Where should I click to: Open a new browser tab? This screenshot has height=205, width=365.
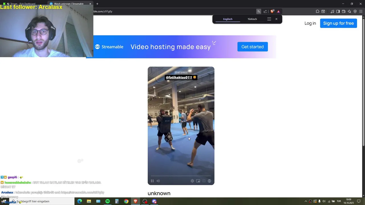coord(97,4)
